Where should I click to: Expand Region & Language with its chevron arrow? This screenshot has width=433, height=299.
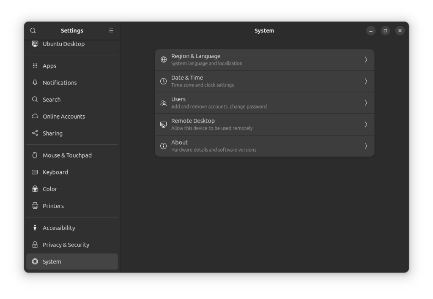click(366, 60)
